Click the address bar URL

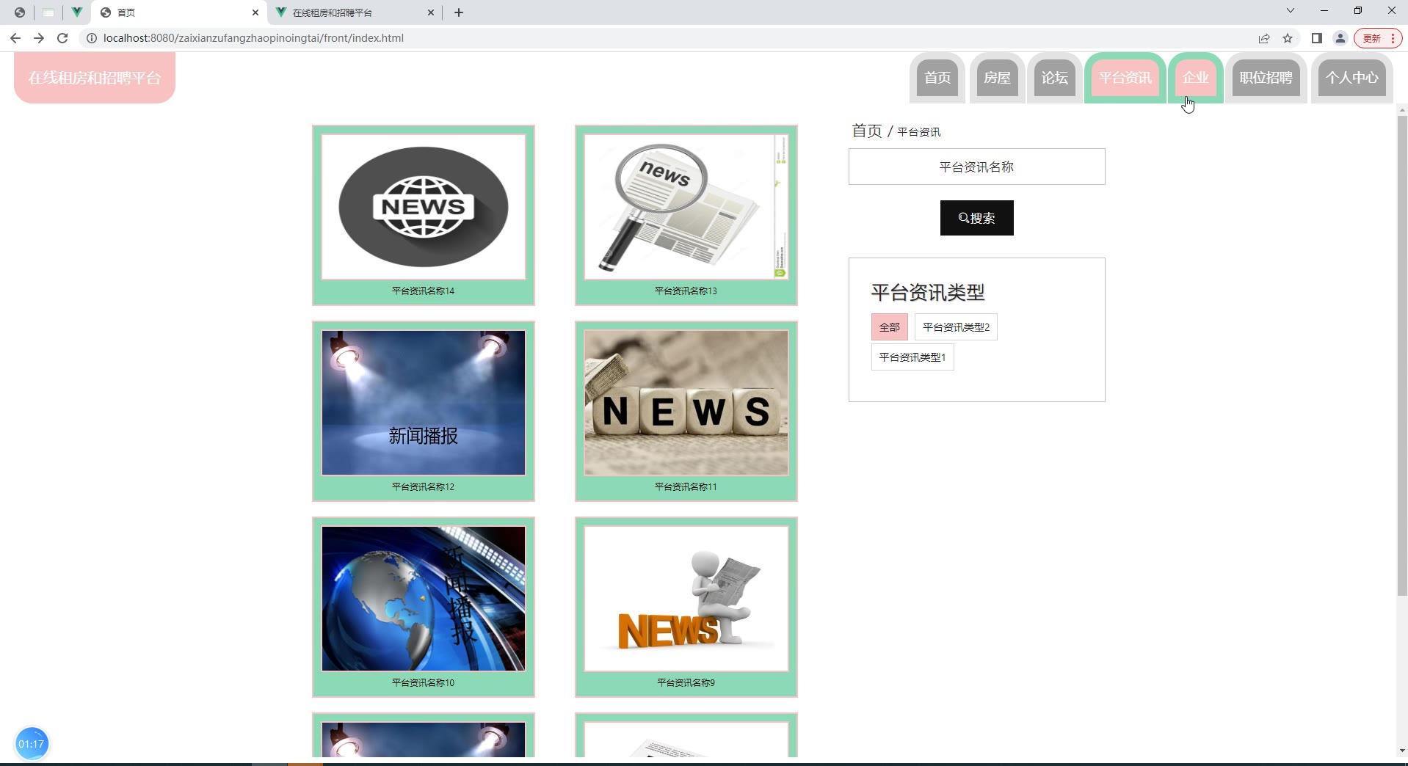(x=253, y=38)
